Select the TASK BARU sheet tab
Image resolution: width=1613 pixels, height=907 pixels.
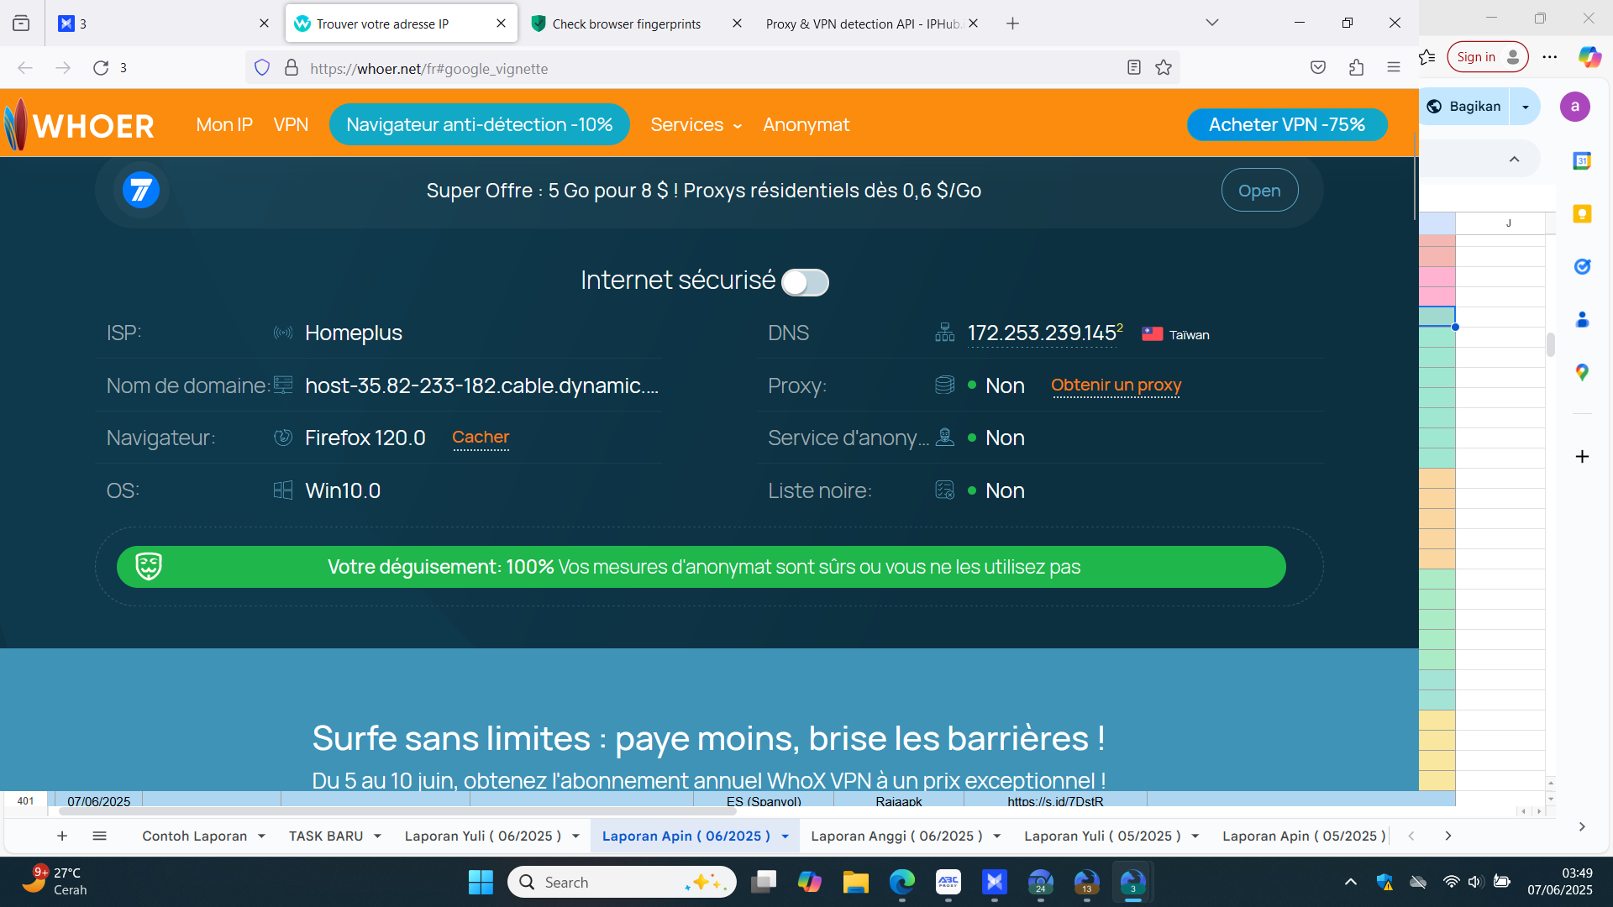(x=326, y=836)
